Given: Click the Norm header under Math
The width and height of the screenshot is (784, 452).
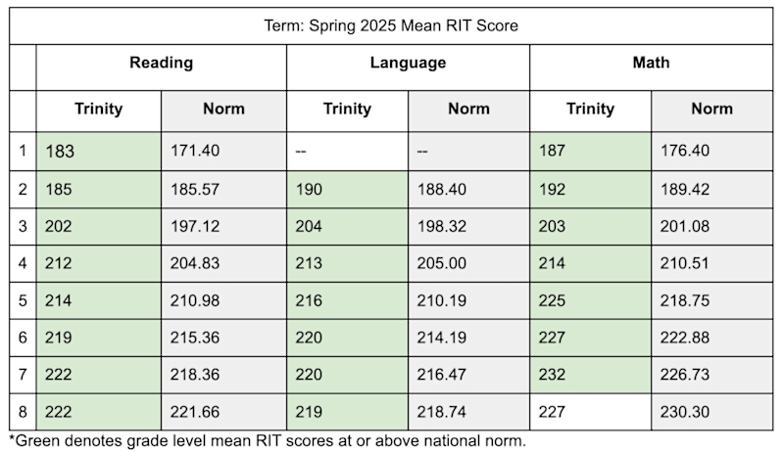Looking at the screenshot, I should click(711, 109).
